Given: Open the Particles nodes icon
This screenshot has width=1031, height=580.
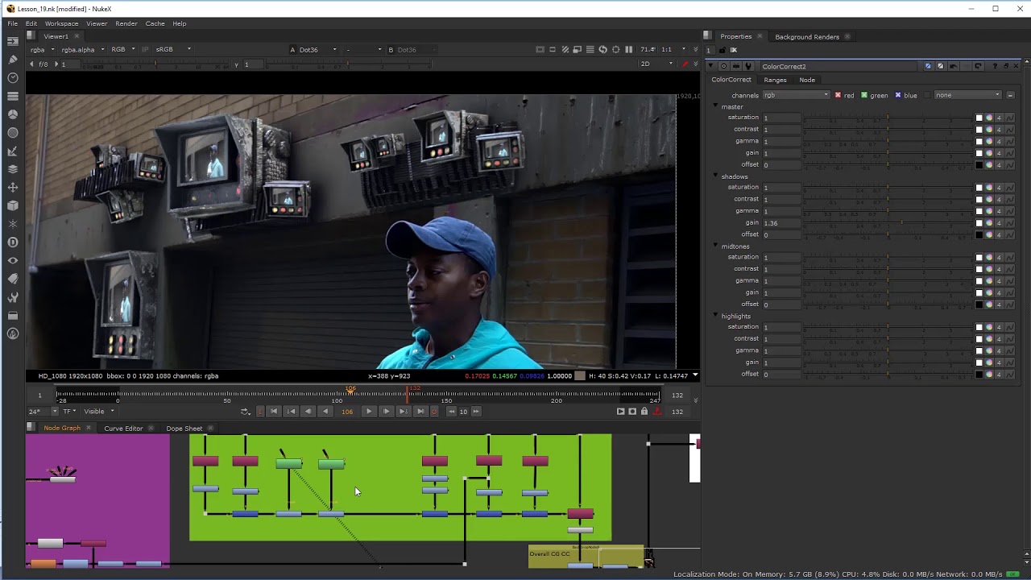Looking at the screenshot, I should click(x=12, y=224).
